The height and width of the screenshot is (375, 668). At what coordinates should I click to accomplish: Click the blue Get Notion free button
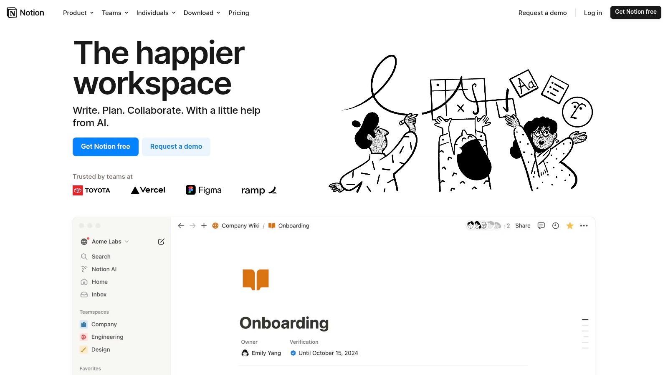click(x=106, y=147)
